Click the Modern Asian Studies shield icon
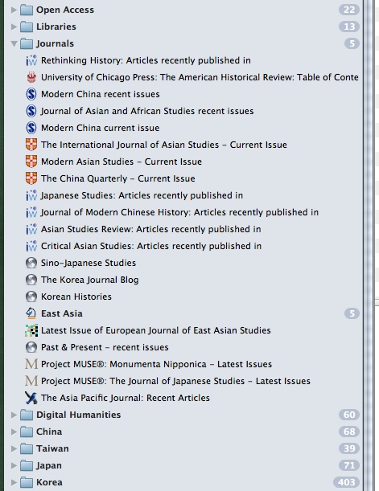Image resolution: width=379 pixels, height=491 pixels. pos(31,162)
